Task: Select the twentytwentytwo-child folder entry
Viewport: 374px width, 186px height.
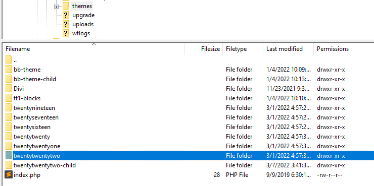Action: 44,165
